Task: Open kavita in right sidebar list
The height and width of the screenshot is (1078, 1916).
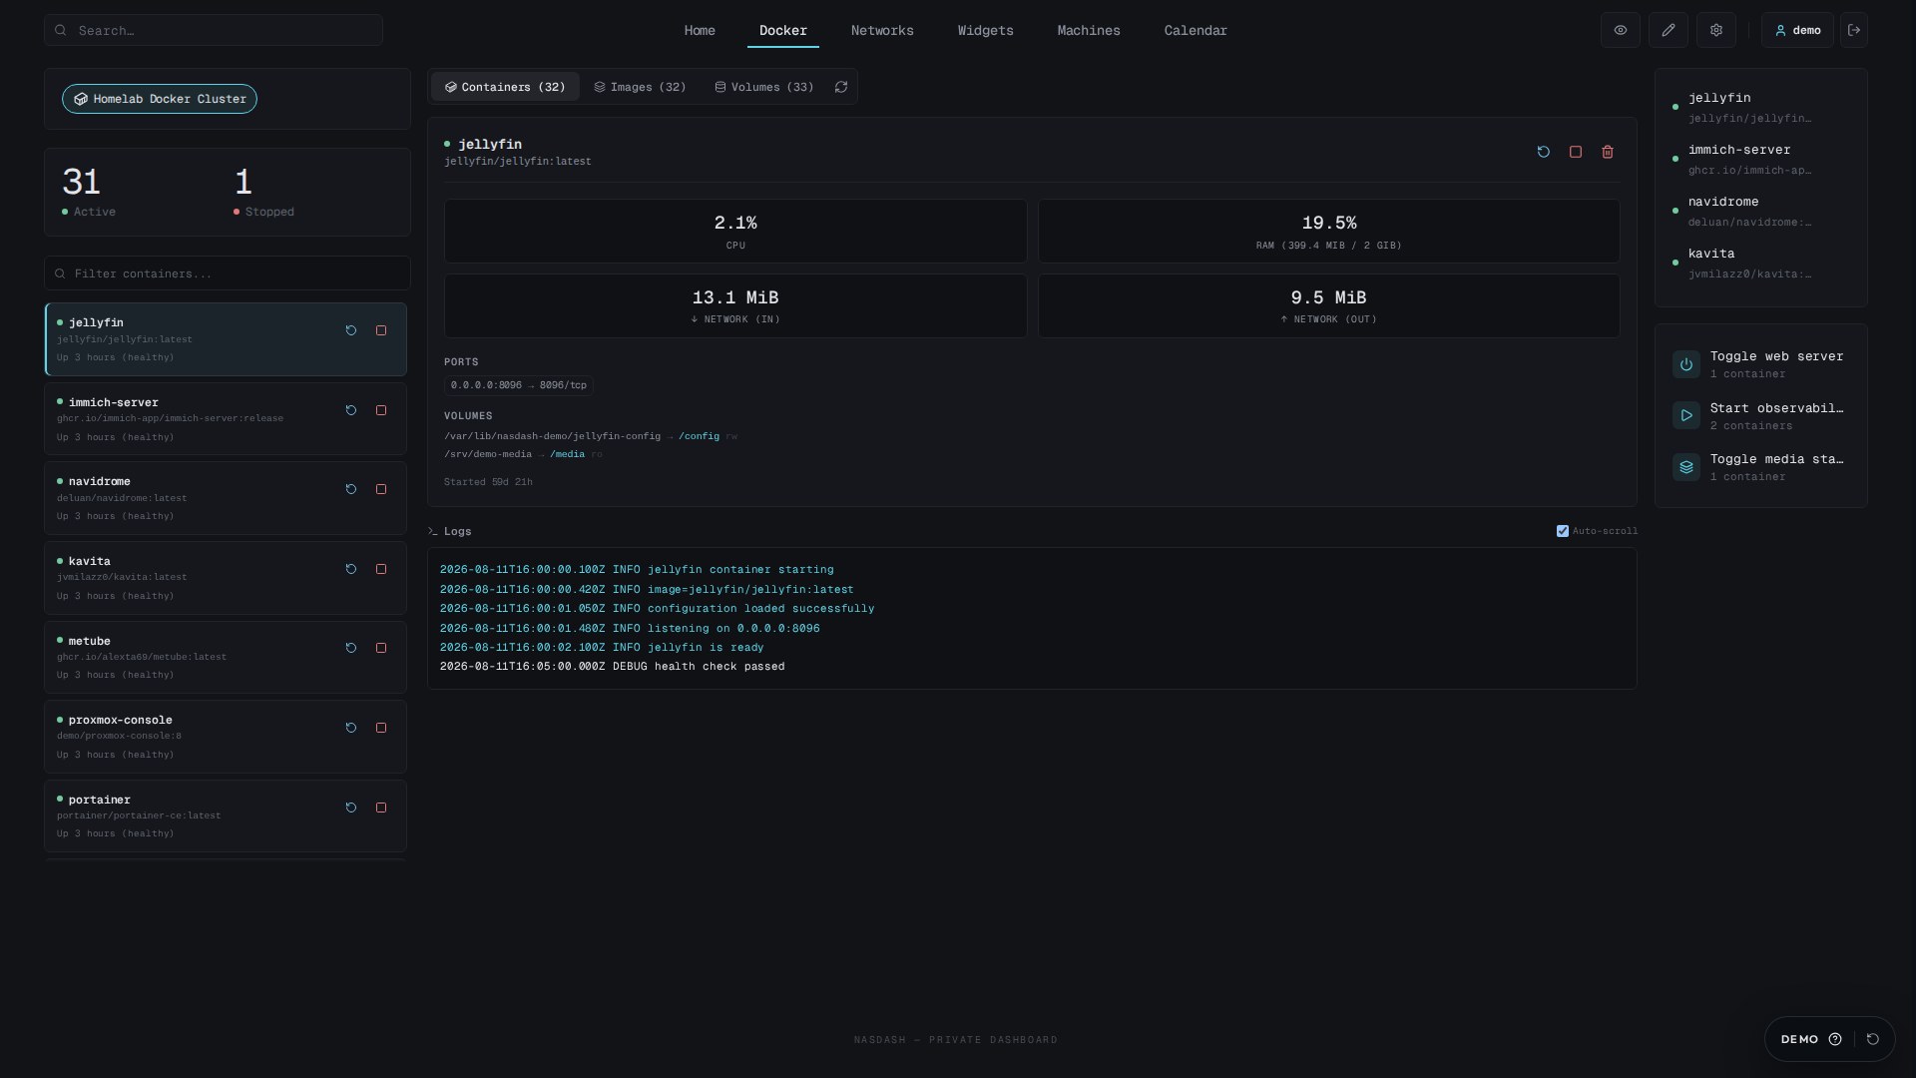Action: tap(1760, 263)
